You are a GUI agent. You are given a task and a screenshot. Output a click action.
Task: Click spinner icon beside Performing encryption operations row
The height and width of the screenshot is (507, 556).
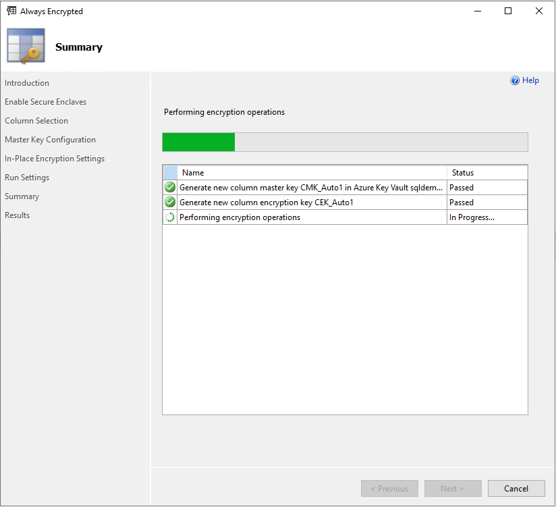point(170,217)
